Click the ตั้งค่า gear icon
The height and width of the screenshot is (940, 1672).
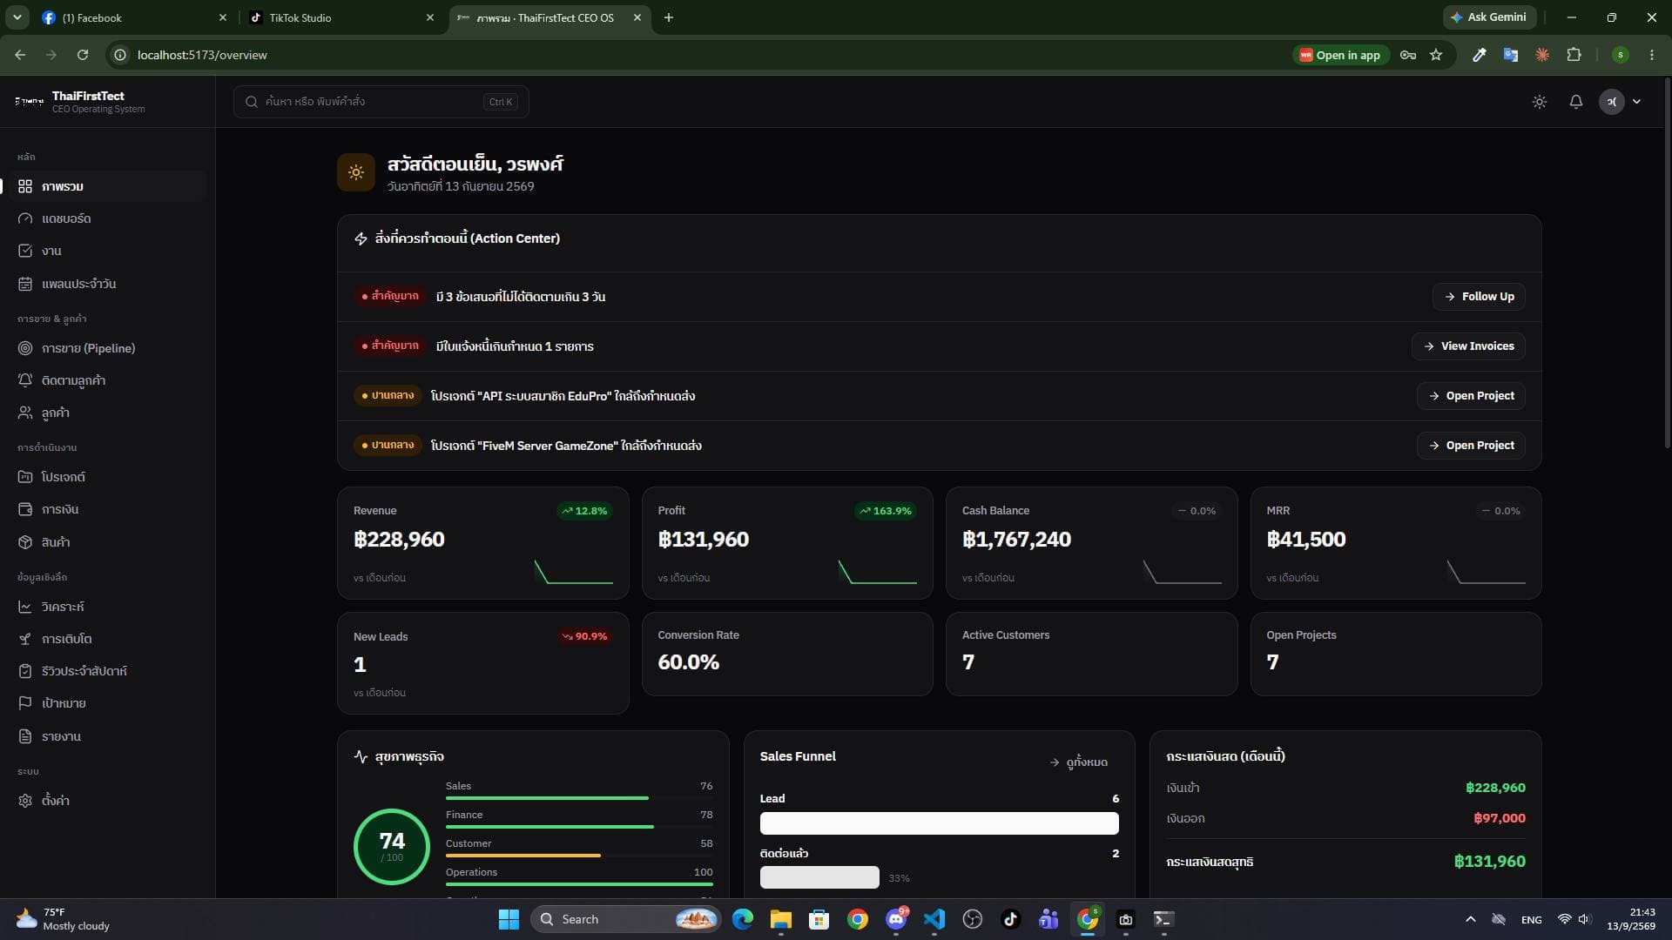(25, 801)
